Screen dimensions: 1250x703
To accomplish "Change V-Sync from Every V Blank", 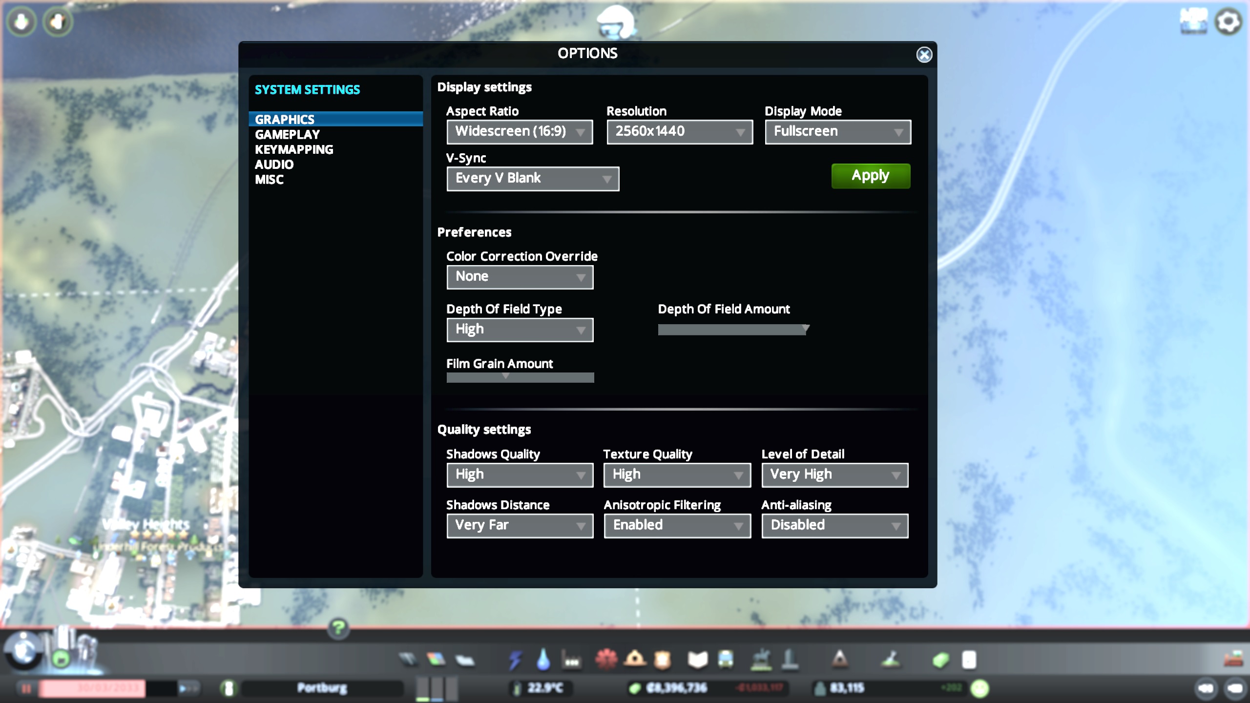I will (x=532, y=179).
